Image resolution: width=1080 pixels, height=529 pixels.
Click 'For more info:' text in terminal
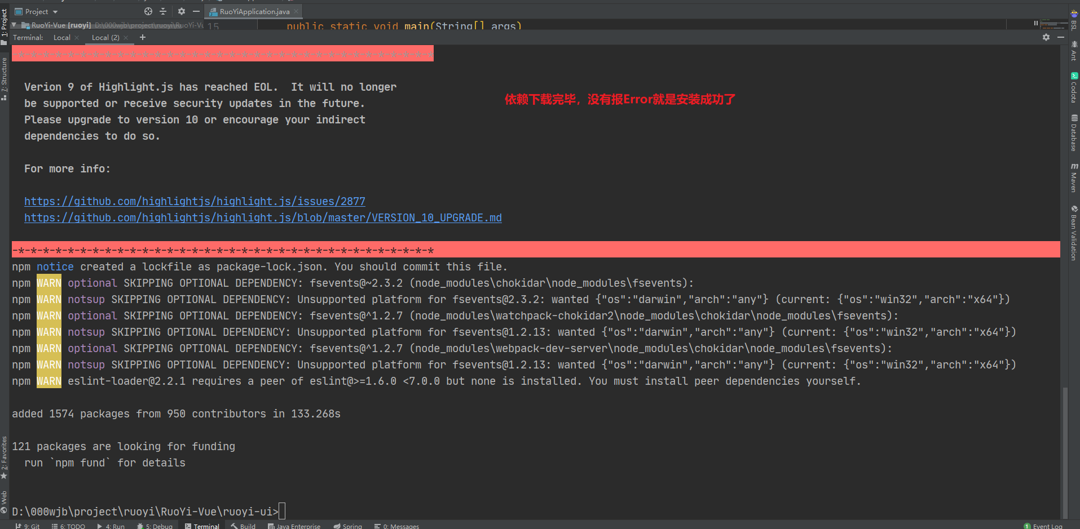click(x=67, y=168)
